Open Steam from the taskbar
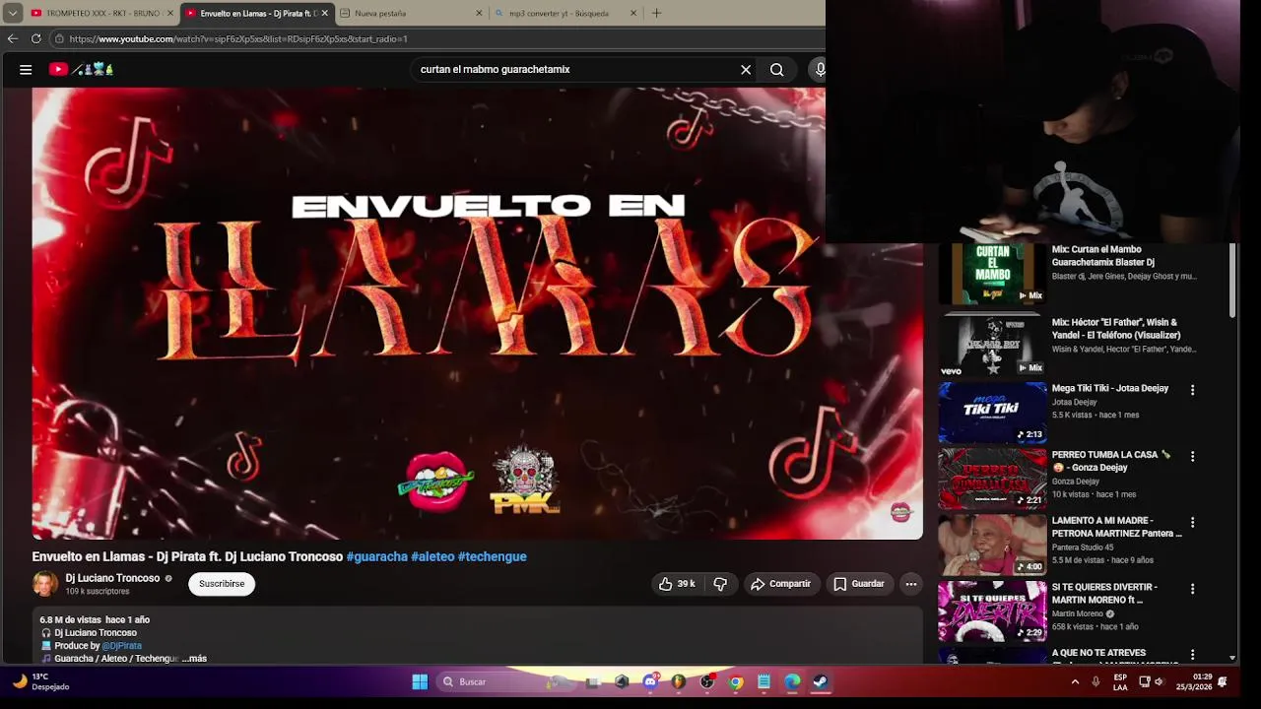The width and height of the screenshot is (1261, 709). (820, 681)
